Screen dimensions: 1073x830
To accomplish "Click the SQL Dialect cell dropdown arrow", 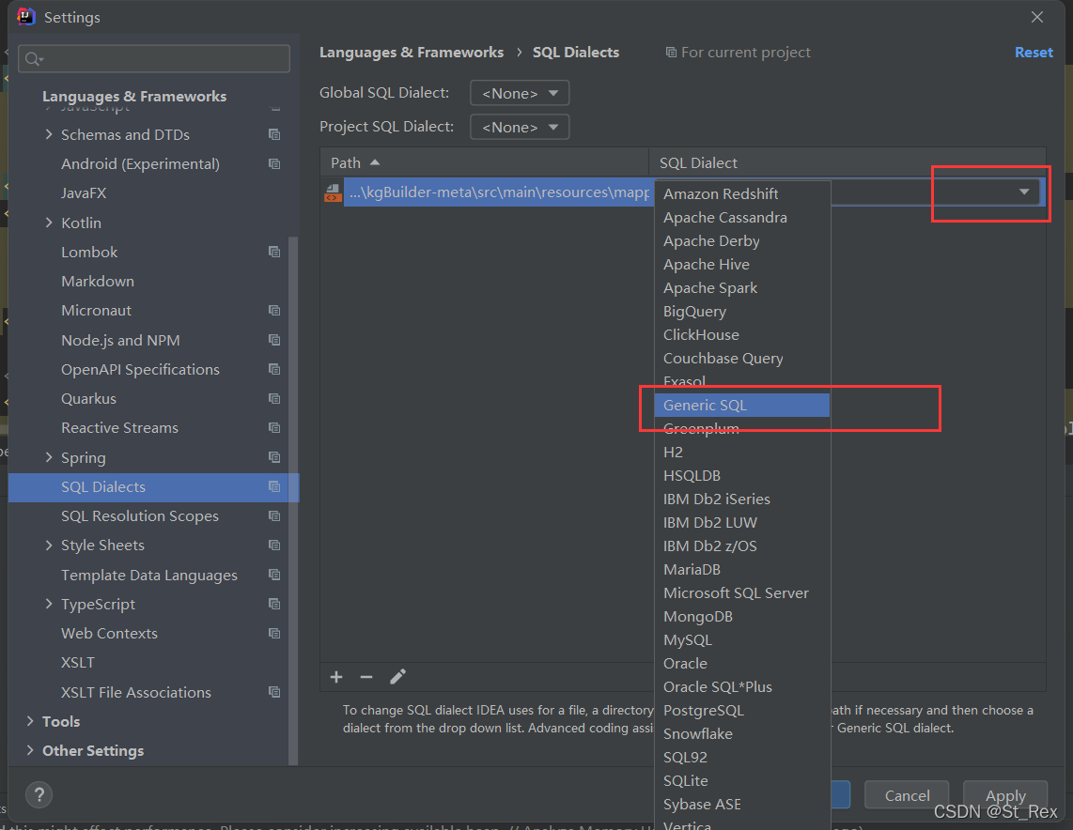I will click(1024, 192).
